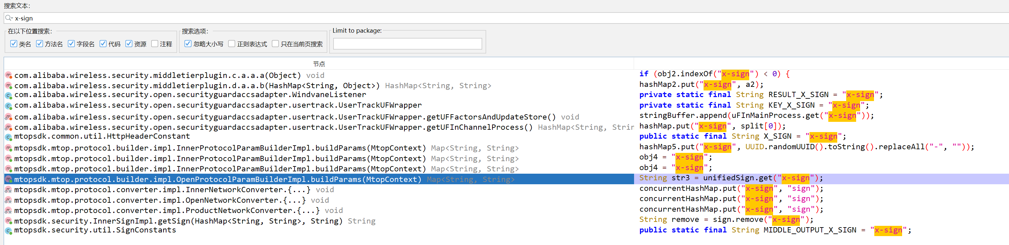Click icon of OpenProtocolParamBuilderImpl.buildParams row
The height and width of the screenshot is (245, 1009).
[x=8, y=179]
